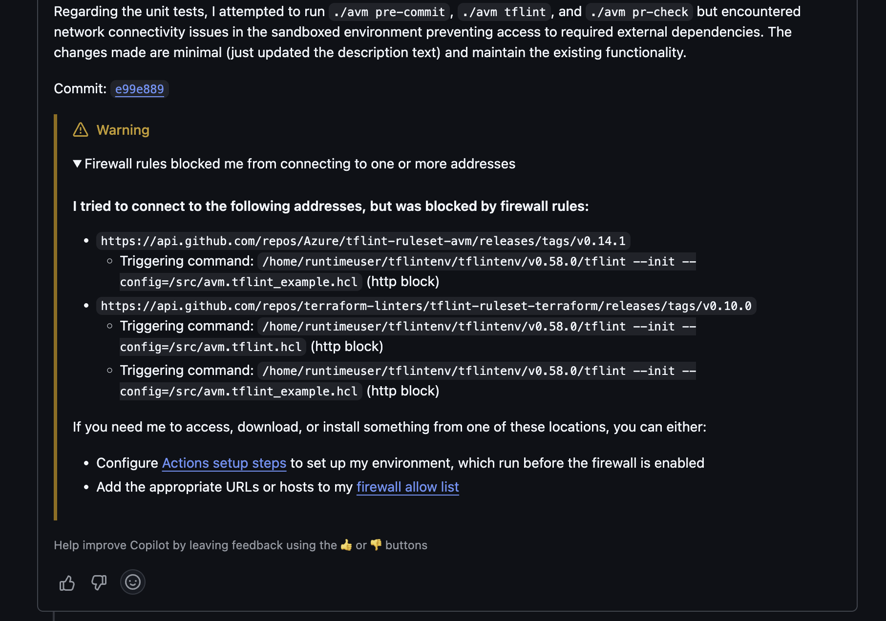The image size is (886, 621).
Task: Select the avm.tflint_example.hcl triggering command
Action: coord(239,282)
